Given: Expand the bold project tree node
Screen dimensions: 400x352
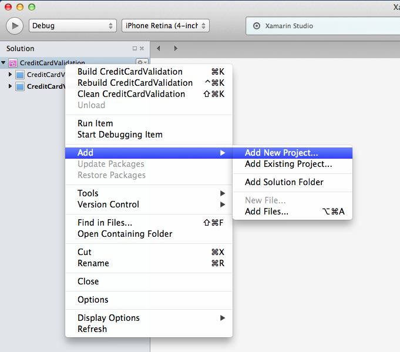Looking at the screenshot, I should [x=10, y=86].
